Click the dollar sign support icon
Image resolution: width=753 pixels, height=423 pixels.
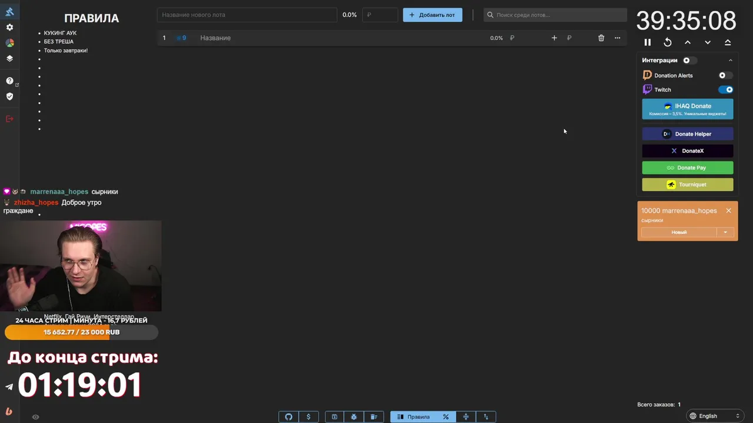(x=309, y=417)
